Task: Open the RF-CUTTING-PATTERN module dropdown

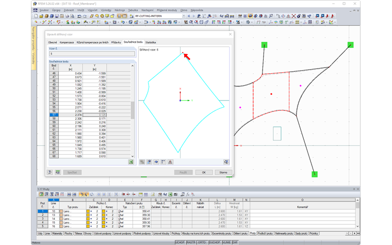Action: click(184, 16)
